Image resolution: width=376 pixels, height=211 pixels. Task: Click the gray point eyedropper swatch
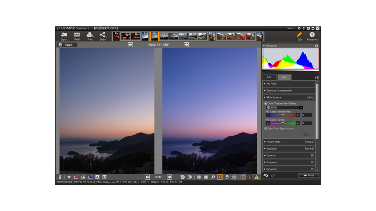pyautogui.click(x=306, y=134)
